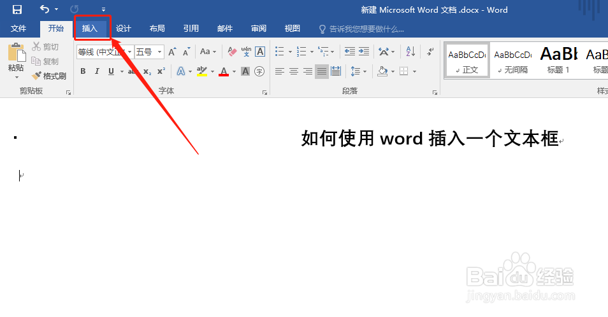Undo the last action
The image size is (608, 317).
tap(45, 9)
